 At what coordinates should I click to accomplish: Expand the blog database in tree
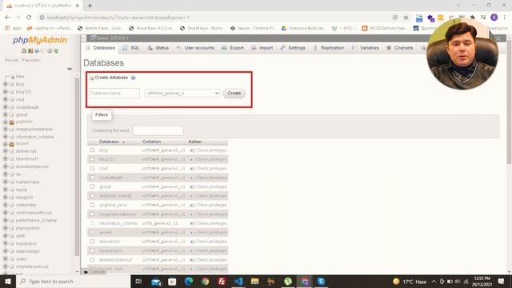coord(6,84)
